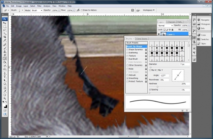The height and width of the screenshot is (139, 213).
Task: Open the Filter menu
Action: [x=39, y=6]
